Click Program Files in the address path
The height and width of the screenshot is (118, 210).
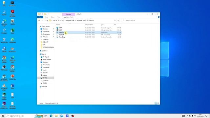pyautogui.click(x=70, y=20)
